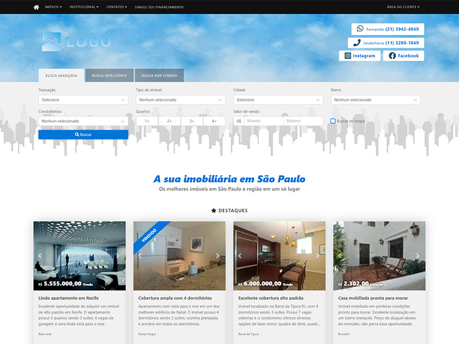Viewport: 459px width, 344px height.
Task: Click the A sua imobiliária em São Paulo heading
Action: click(229, 179)
